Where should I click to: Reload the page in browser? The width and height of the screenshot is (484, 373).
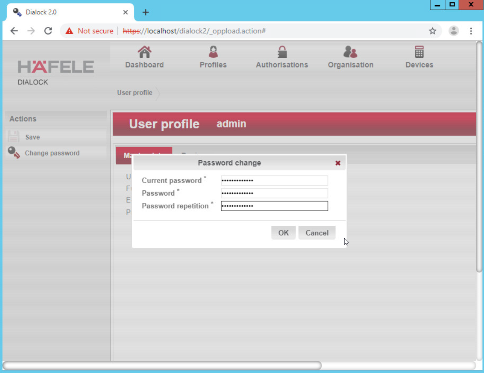tap(48, 31)
